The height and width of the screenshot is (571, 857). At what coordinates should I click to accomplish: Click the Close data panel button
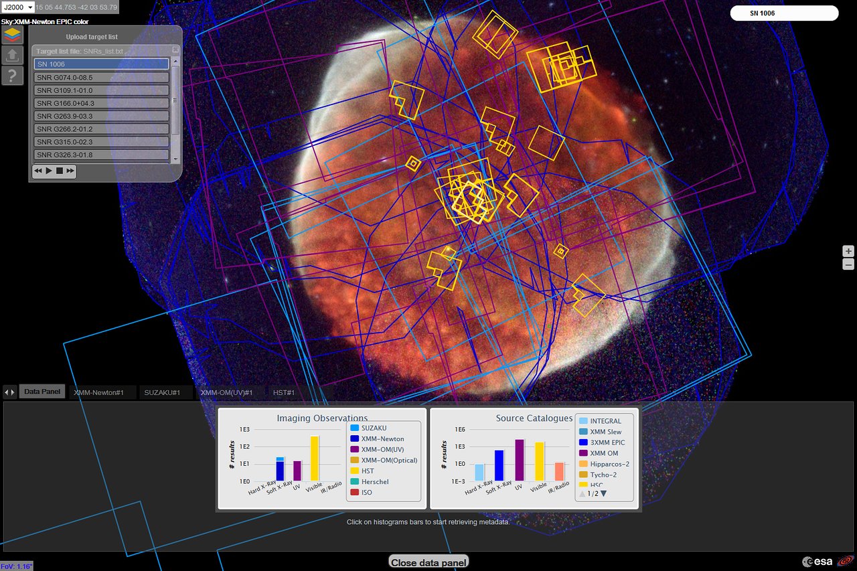click(428, 562)
